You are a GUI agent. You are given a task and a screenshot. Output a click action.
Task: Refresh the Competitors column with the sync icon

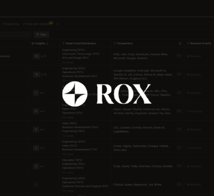click(x=180, y=43)
